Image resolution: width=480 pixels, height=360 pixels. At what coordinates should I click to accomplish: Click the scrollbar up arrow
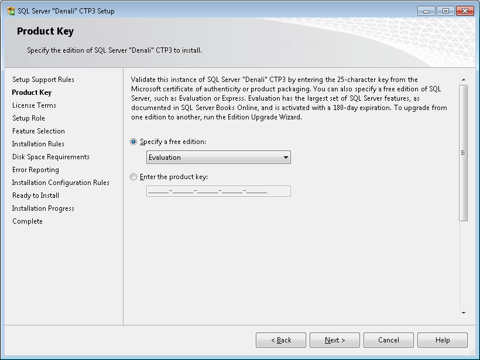click(464, 80)
